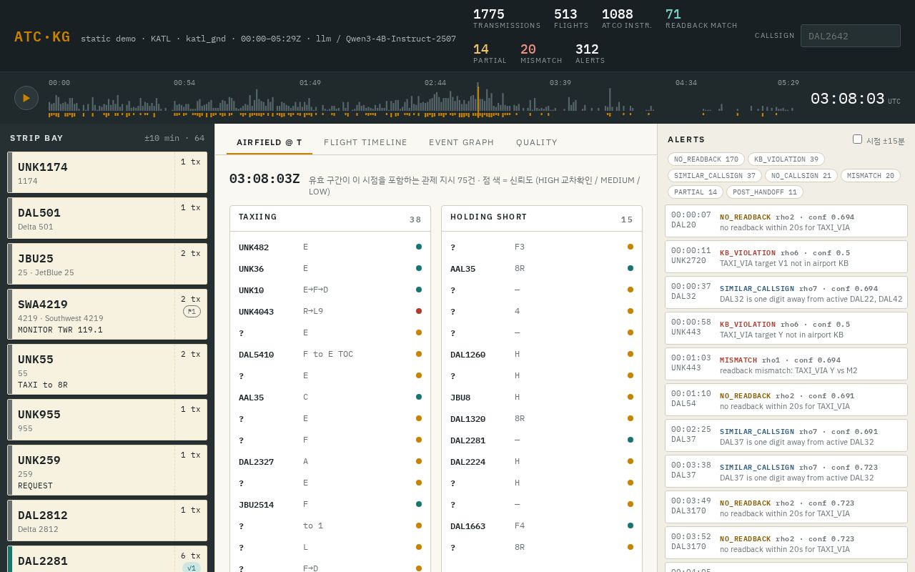Select taxiing row JBU2514
The height and width of the screenshot is (572, 915).
[330, 504]
